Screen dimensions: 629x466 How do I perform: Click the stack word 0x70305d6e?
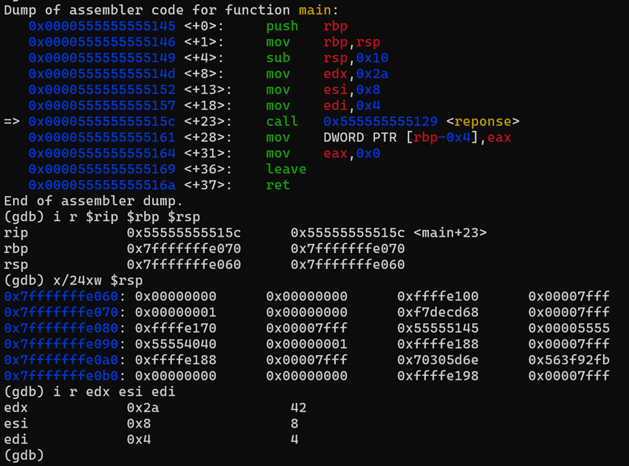[438, 360]
